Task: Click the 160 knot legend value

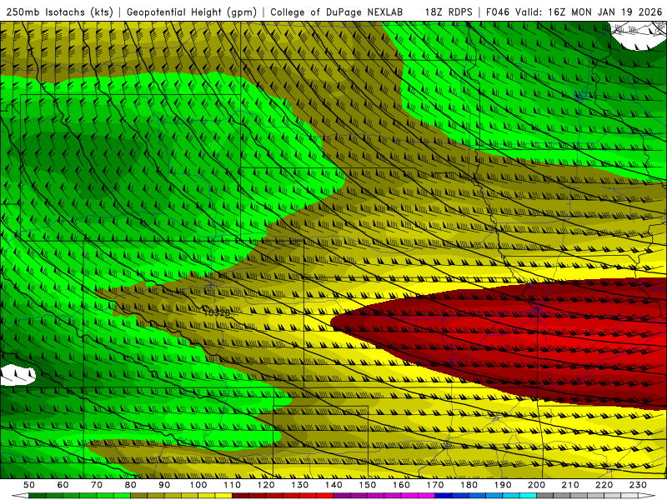Action: coord(402,485)
